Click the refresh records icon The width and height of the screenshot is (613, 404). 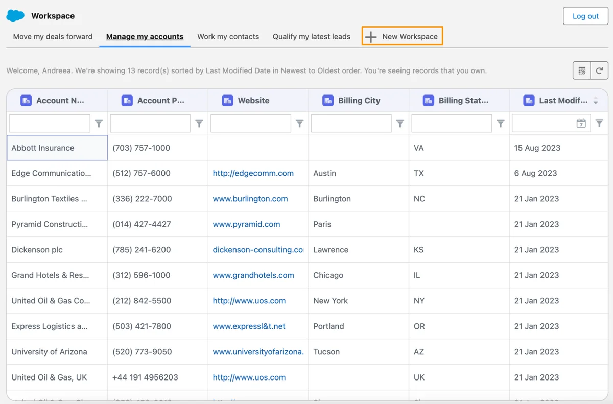pyautogui.click(x=599, y=70)
